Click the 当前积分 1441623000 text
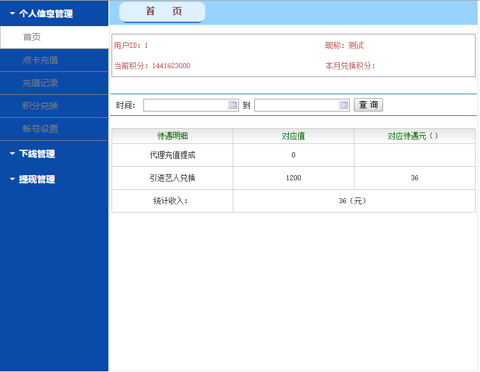 point(152,66)
